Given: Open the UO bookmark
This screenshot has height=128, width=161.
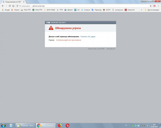Looking at the screenshot, I should [77, 10].
